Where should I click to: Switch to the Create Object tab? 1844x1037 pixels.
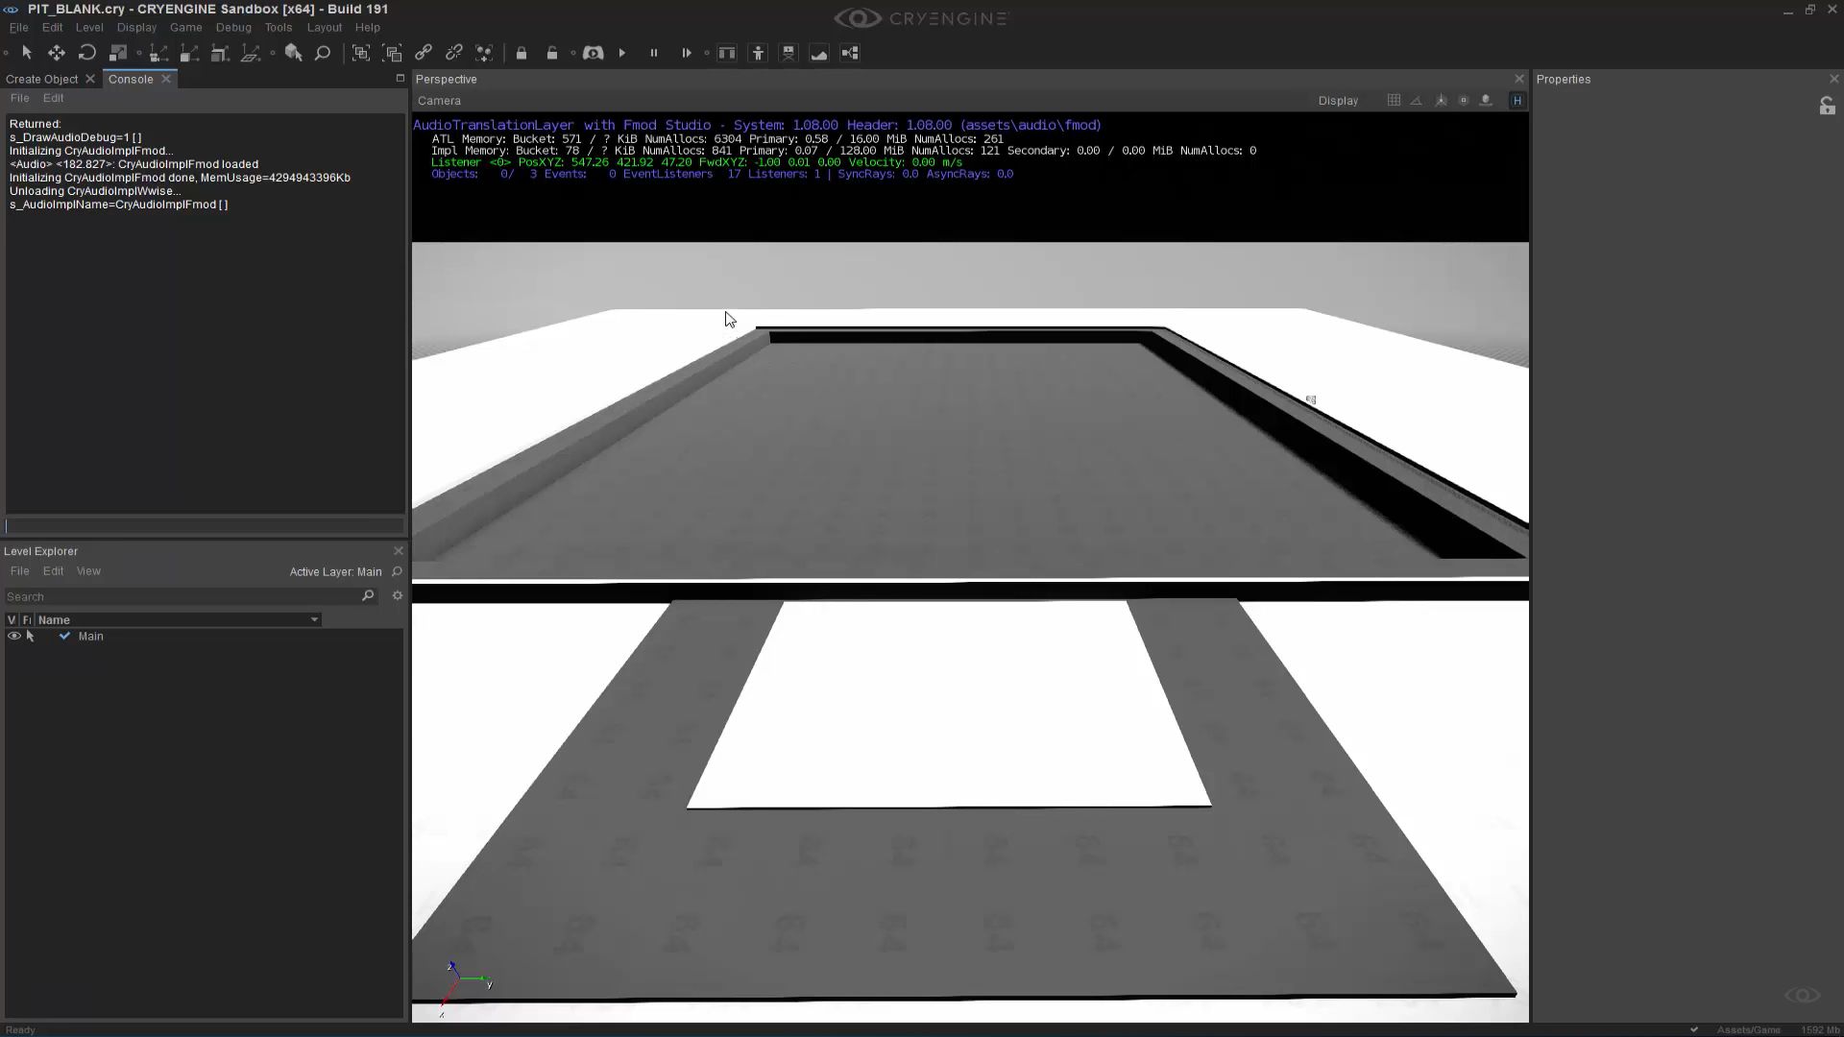[x=40, y=79]
